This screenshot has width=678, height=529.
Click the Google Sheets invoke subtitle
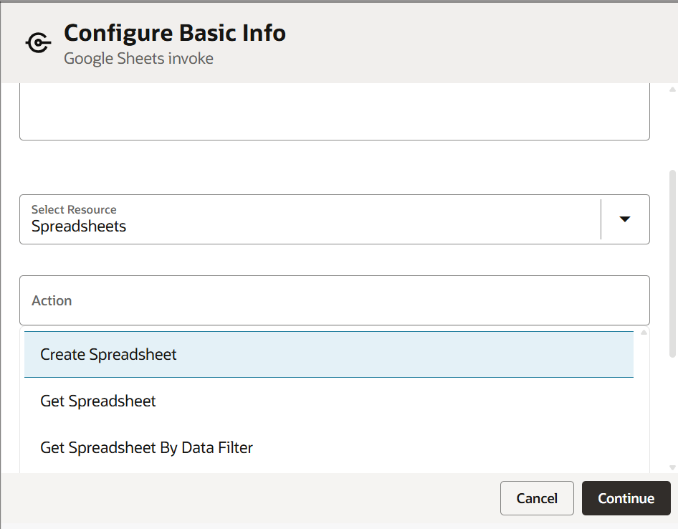(x=138, y=59)
